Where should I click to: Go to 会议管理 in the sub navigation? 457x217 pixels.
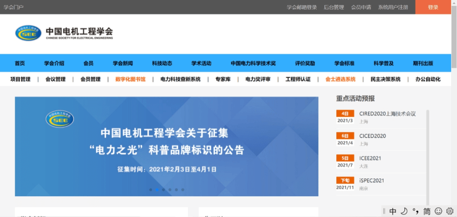pos(55,79)
